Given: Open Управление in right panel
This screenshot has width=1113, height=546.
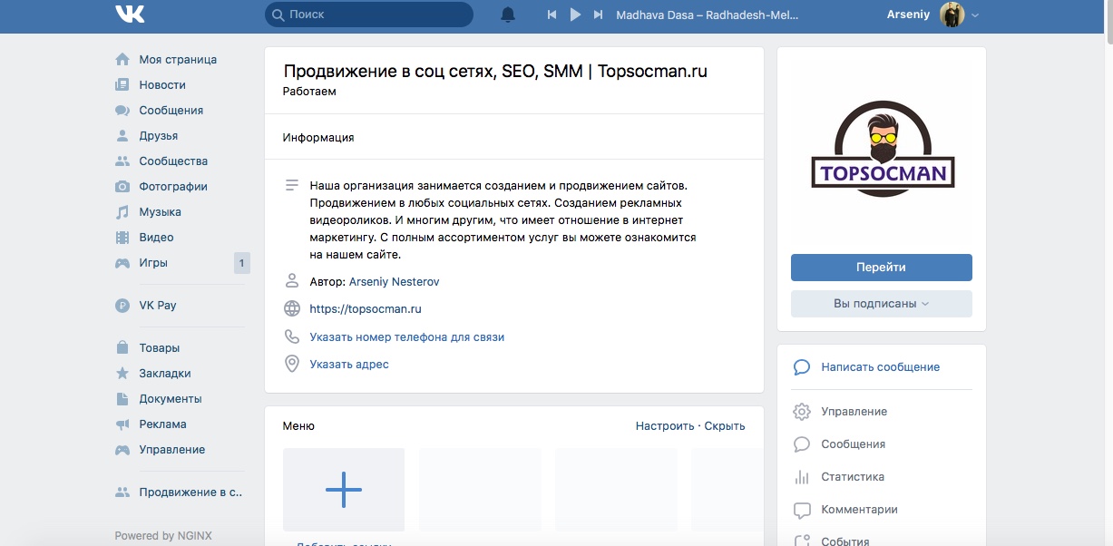Looking at the screenshot, I should [854, 412].
